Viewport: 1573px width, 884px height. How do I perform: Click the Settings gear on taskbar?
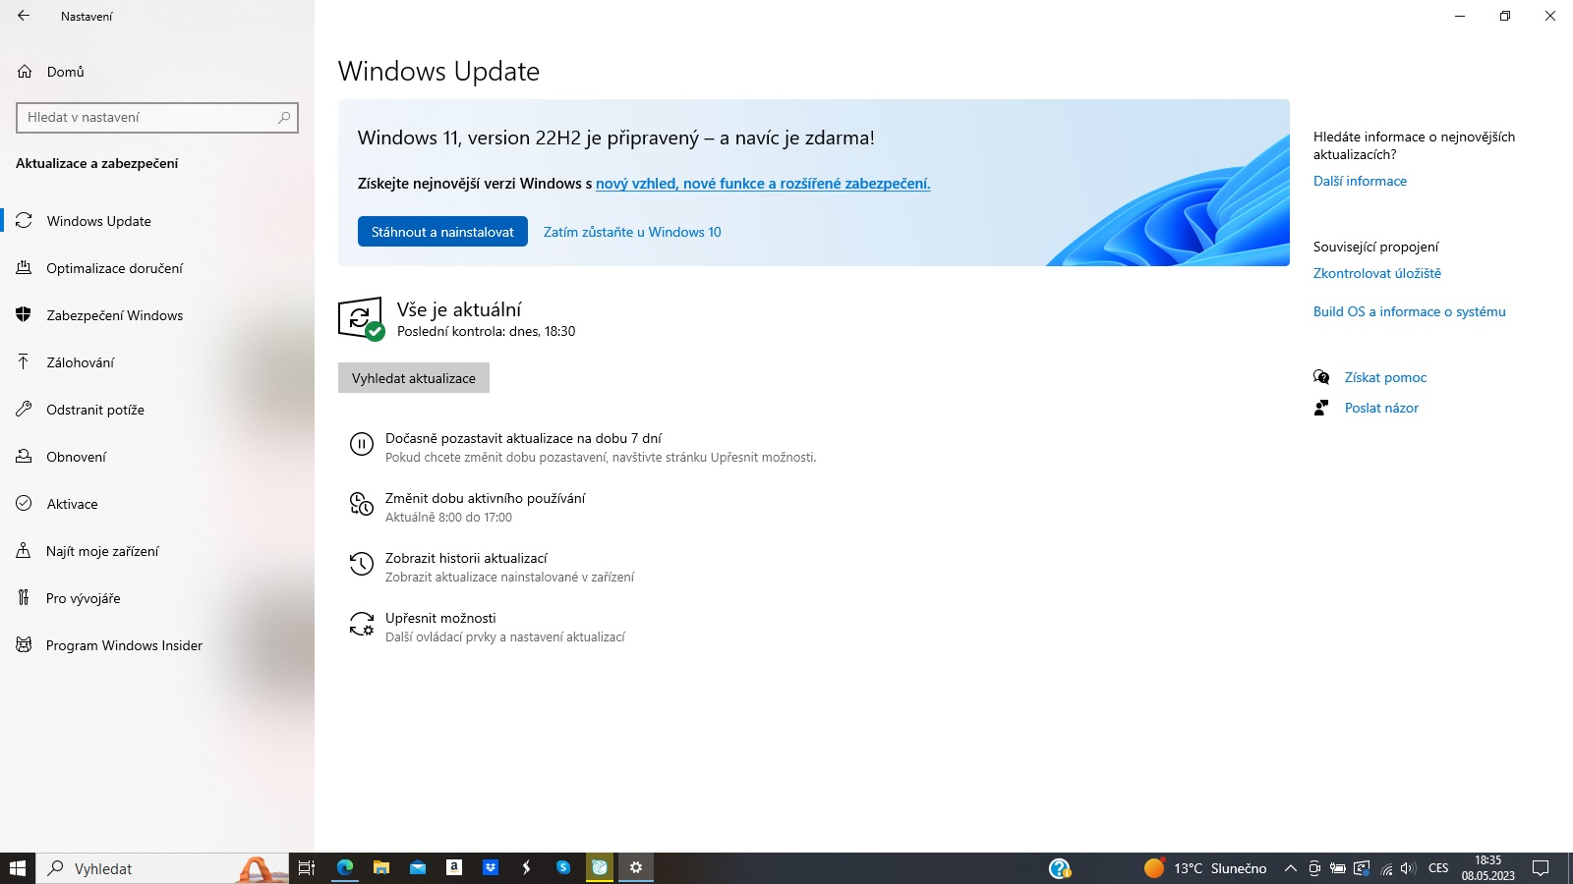[636, 868]
